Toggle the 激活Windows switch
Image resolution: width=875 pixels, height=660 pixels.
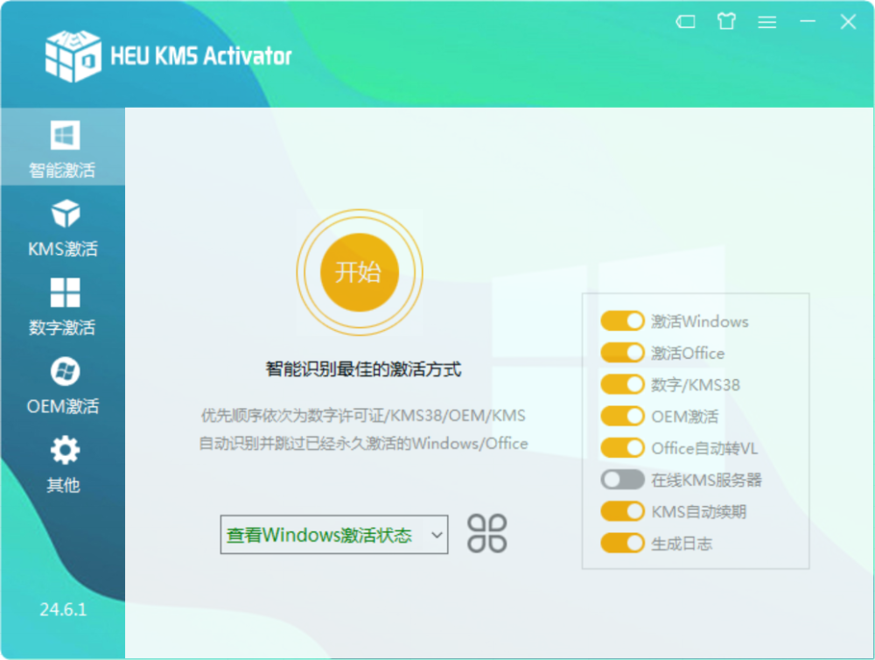point(623,321)
